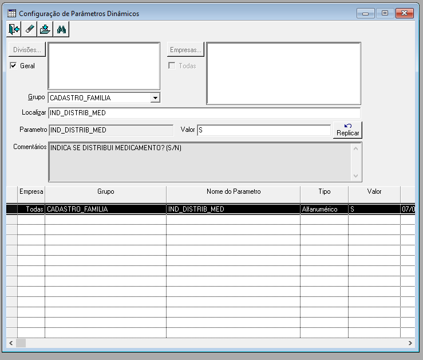Click the window title bar app icon

(11, 13)
